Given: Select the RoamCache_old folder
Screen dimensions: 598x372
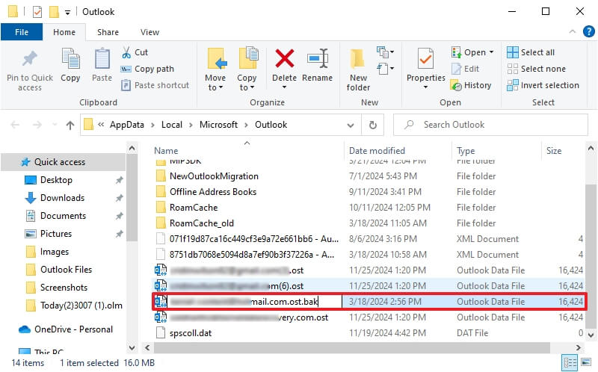Looking at the screenshot, I should point(201,223).
